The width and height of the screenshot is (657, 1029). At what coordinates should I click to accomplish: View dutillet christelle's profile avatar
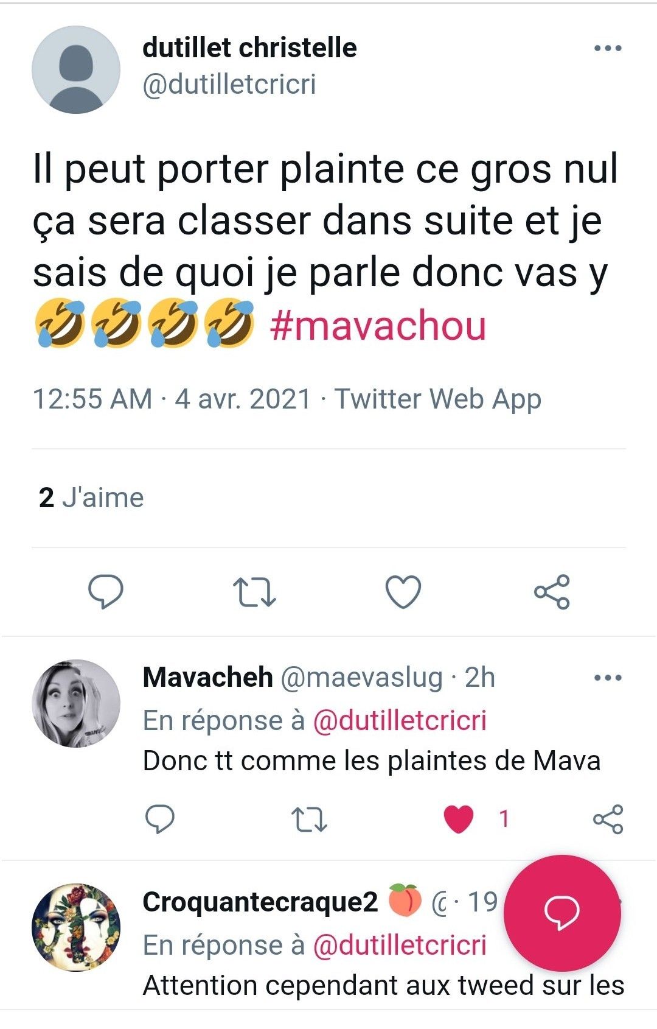pos(76,70)
